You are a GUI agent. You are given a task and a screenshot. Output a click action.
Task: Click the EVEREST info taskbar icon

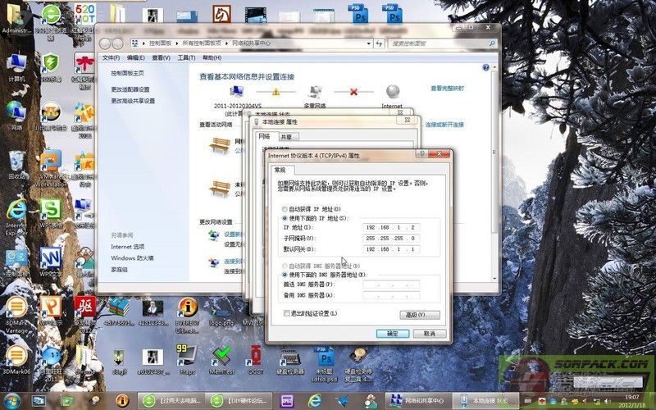(x=122, y=401)
